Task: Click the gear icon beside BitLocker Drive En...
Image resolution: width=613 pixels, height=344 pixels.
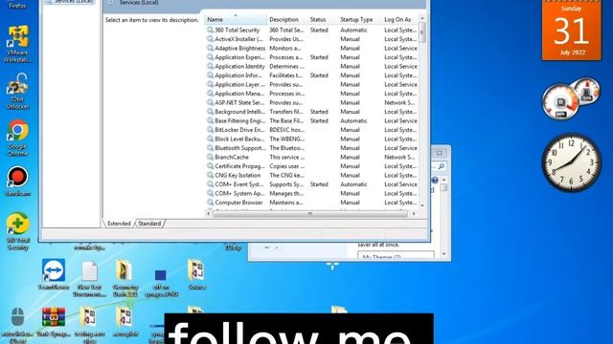Action: pos(210,130)
